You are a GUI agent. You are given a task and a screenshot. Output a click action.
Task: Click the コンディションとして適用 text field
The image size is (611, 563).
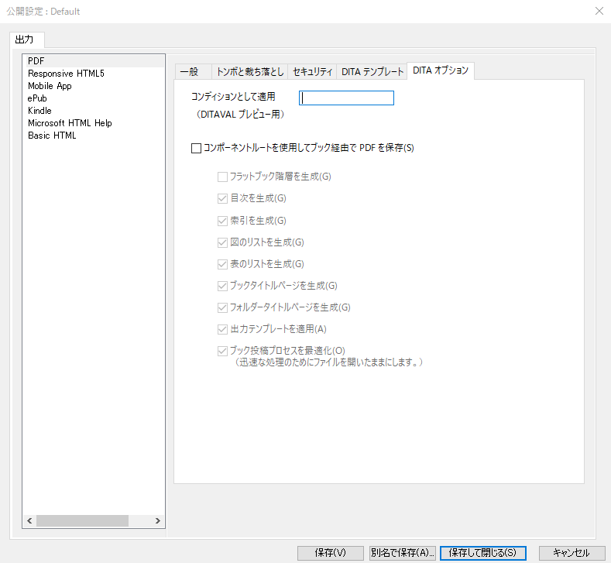pos(347,98)
